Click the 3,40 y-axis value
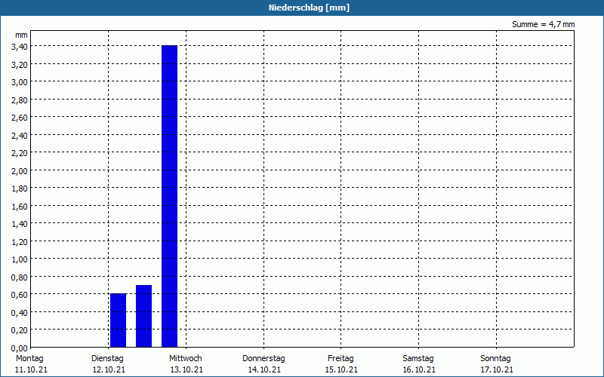This screenshot has width=604, height=377. 20,47
